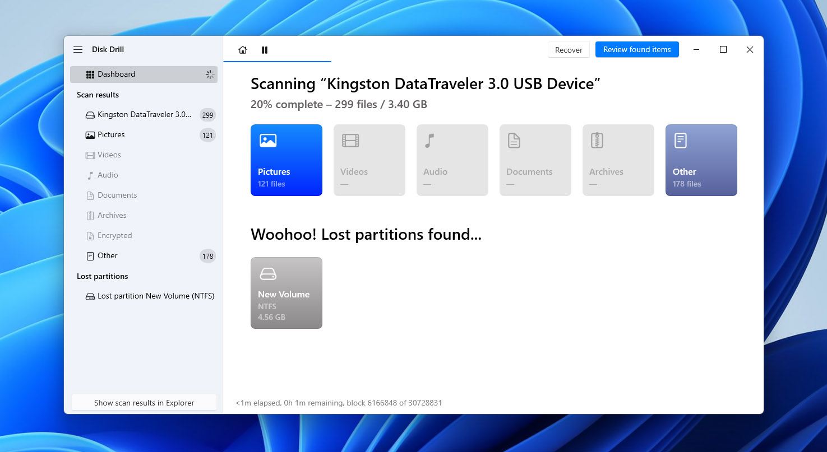Screen dimensions: 827x452
Task: Open the New Volume NTFS partition tile
Action: coord(287,293)
